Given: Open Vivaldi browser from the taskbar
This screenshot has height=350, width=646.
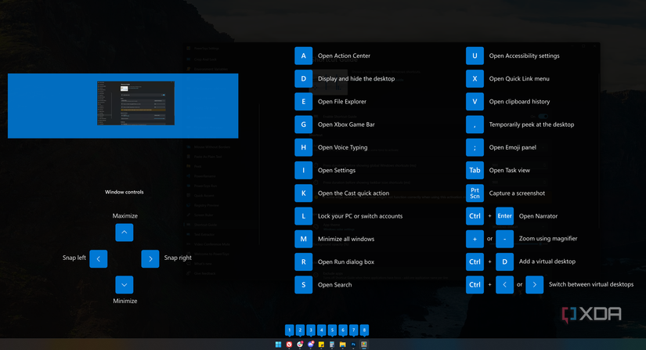Looking at the screenshot, I should [x=289, y=345].
